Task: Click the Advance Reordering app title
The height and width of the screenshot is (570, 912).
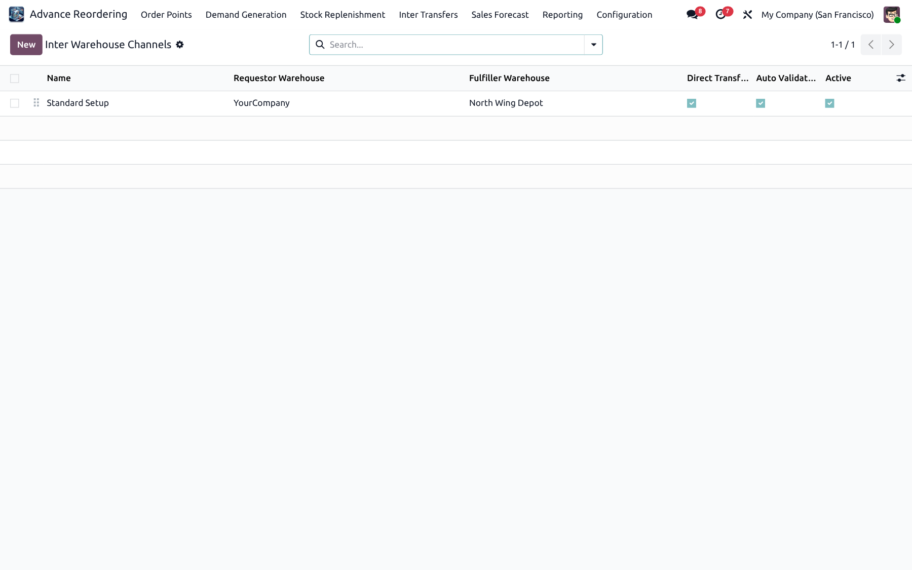Action: (79, 14)
